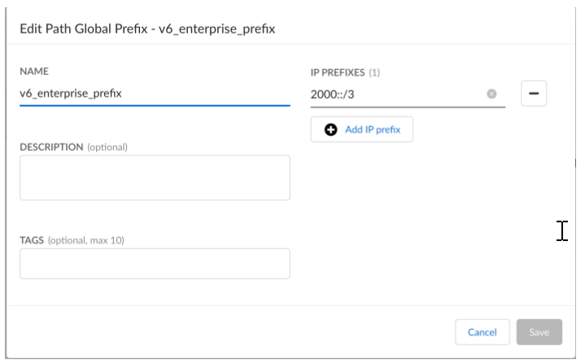The height and width of the screenshot is (364, 585).
Task: Focus the Name input field
Action: click(155, 94)
